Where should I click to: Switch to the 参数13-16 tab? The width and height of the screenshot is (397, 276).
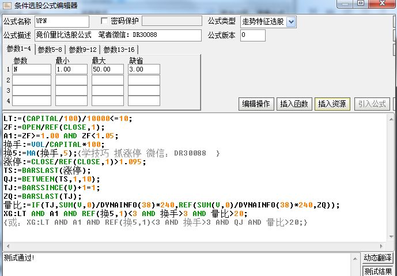(119, 50)
